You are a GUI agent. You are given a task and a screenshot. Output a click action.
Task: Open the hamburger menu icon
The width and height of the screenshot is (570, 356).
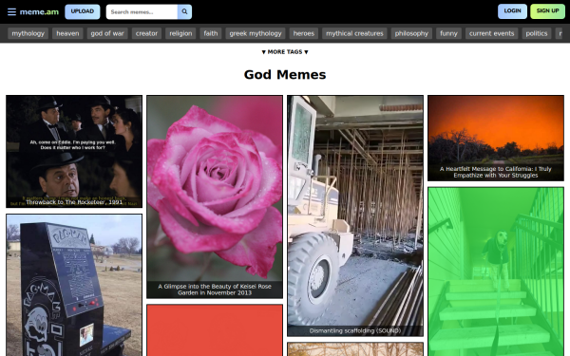11,12
